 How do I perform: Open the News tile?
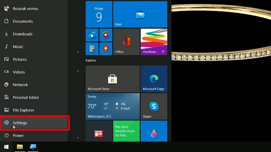point(99,131)
